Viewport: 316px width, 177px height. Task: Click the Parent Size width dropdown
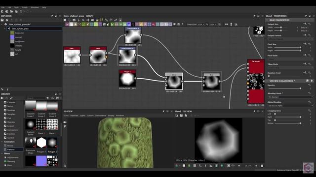coord(201,24)
